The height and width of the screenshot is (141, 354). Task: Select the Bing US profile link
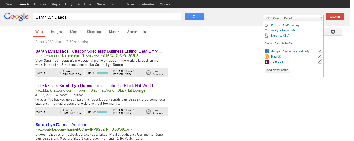click(276, 57)
